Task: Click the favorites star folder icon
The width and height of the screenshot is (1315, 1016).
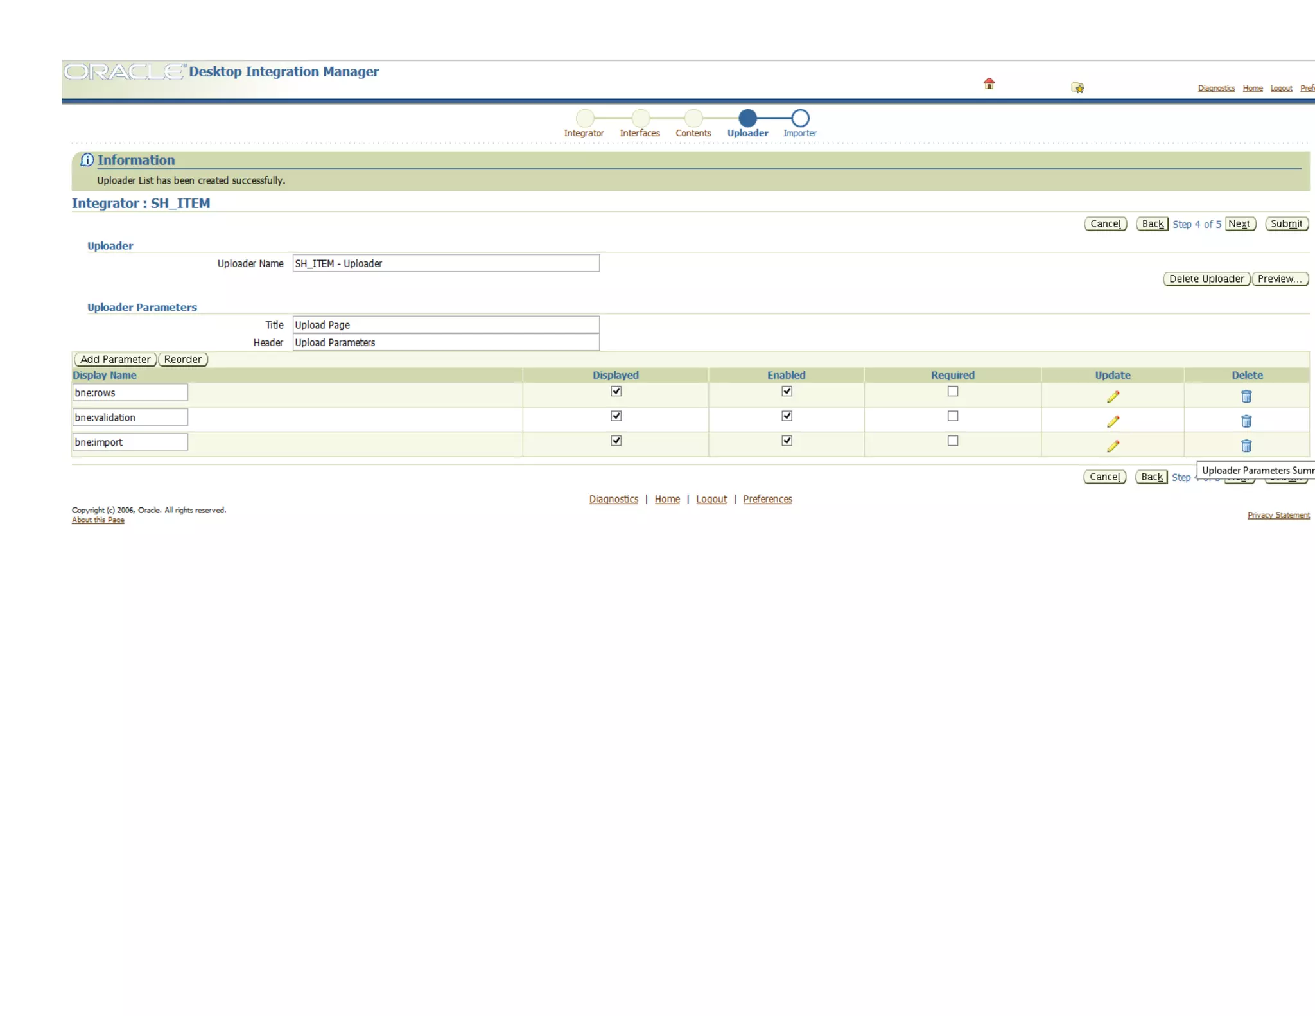Action: [1077, 87]
